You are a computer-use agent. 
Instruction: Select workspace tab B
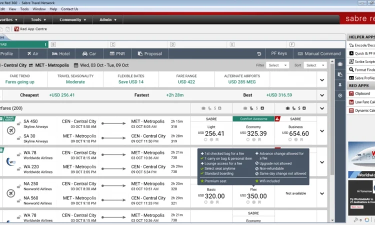point(53,44)
